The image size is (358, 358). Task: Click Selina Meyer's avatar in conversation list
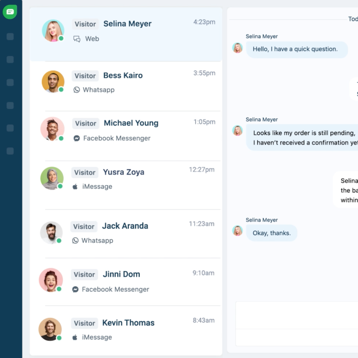point(53,31)
